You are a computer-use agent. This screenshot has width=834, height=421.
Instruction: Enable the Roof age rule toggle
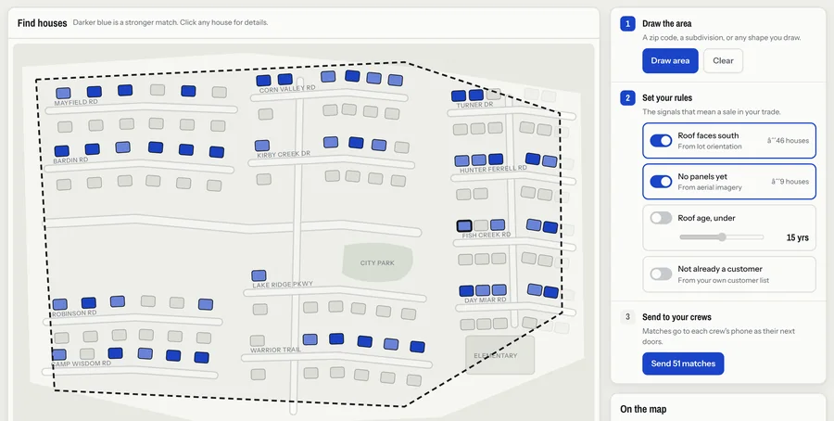(661, 218)
